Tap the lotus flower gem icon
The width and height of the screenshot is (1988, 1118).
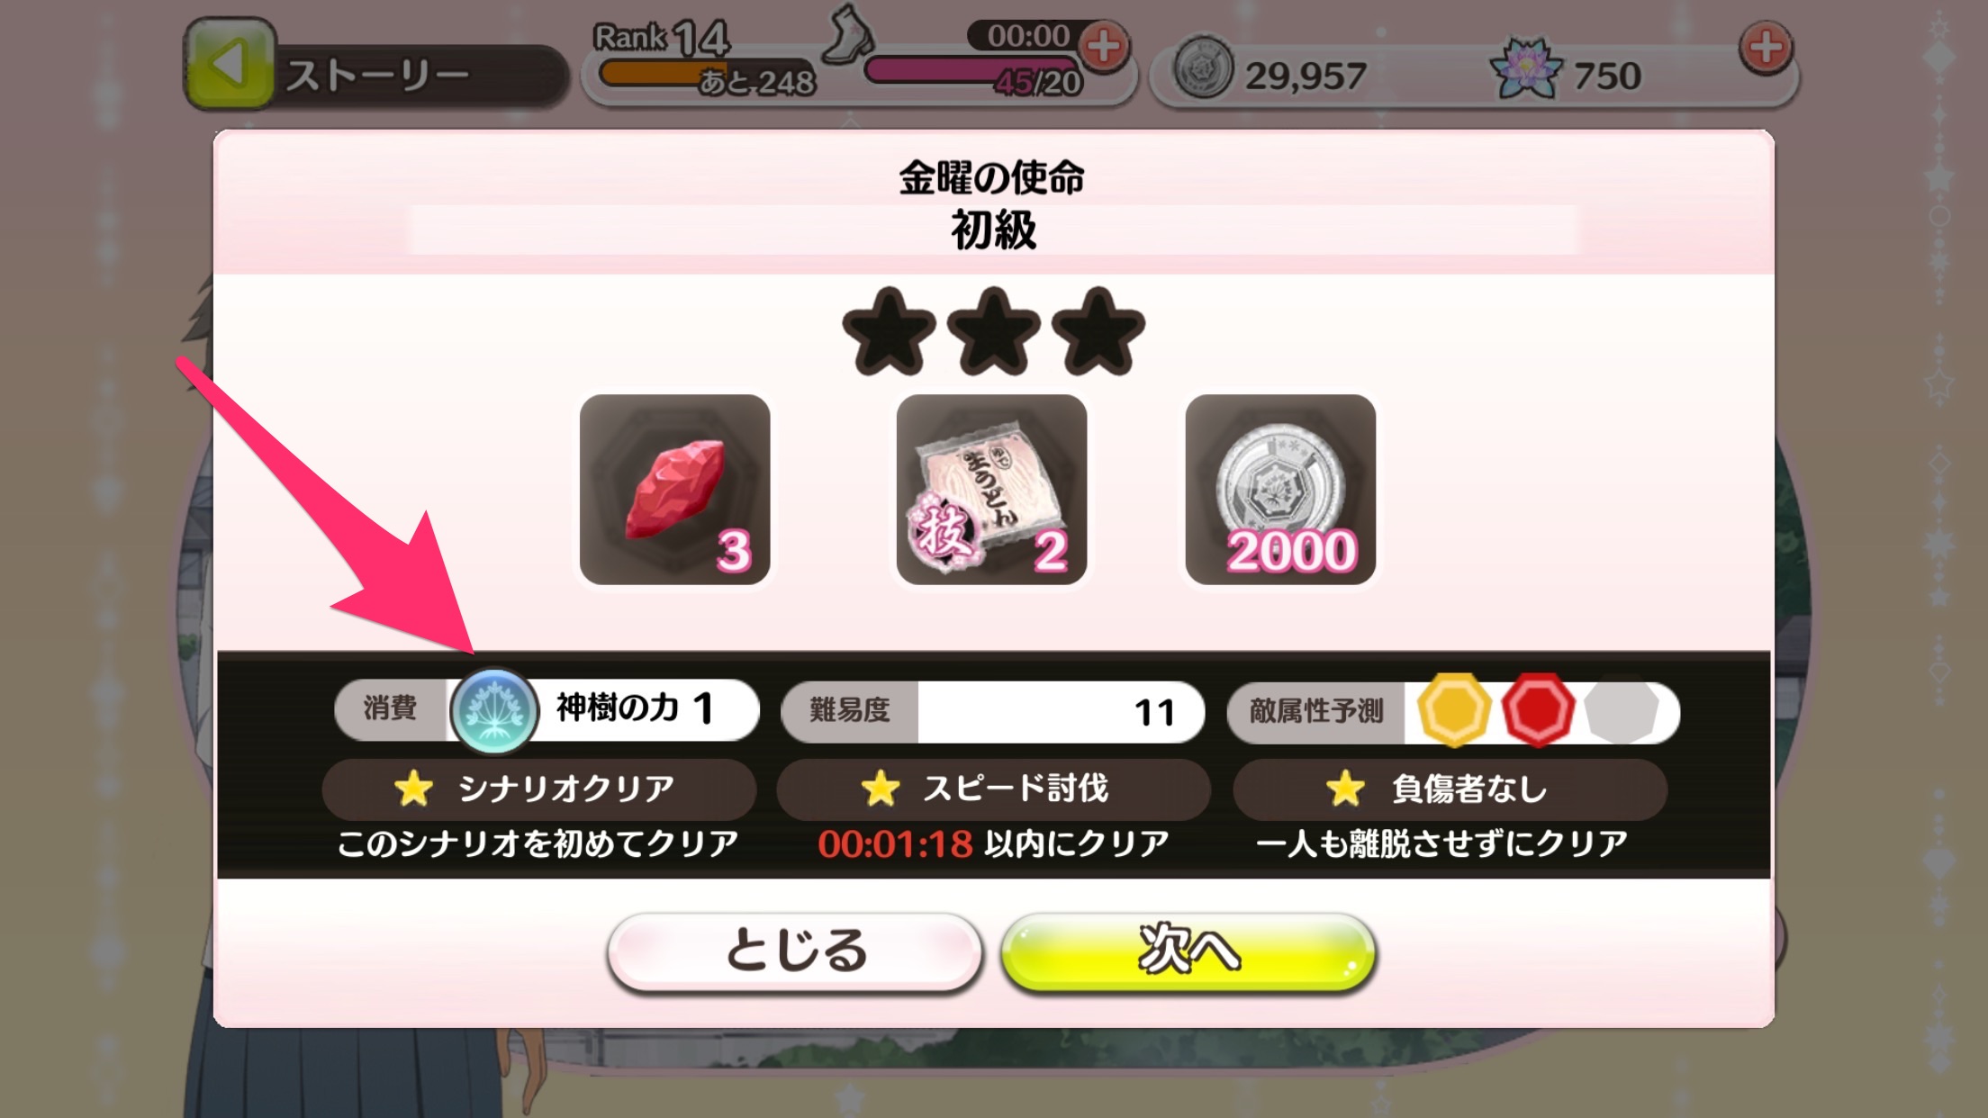click(1525, 68)
